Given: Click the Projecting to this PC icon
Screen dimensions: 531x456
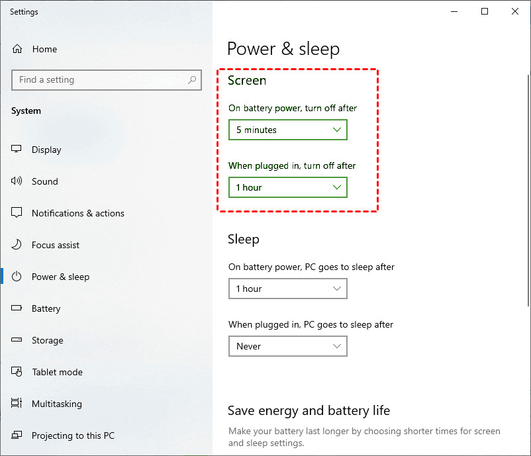Looking at the screenshot, I should [17, 435].
